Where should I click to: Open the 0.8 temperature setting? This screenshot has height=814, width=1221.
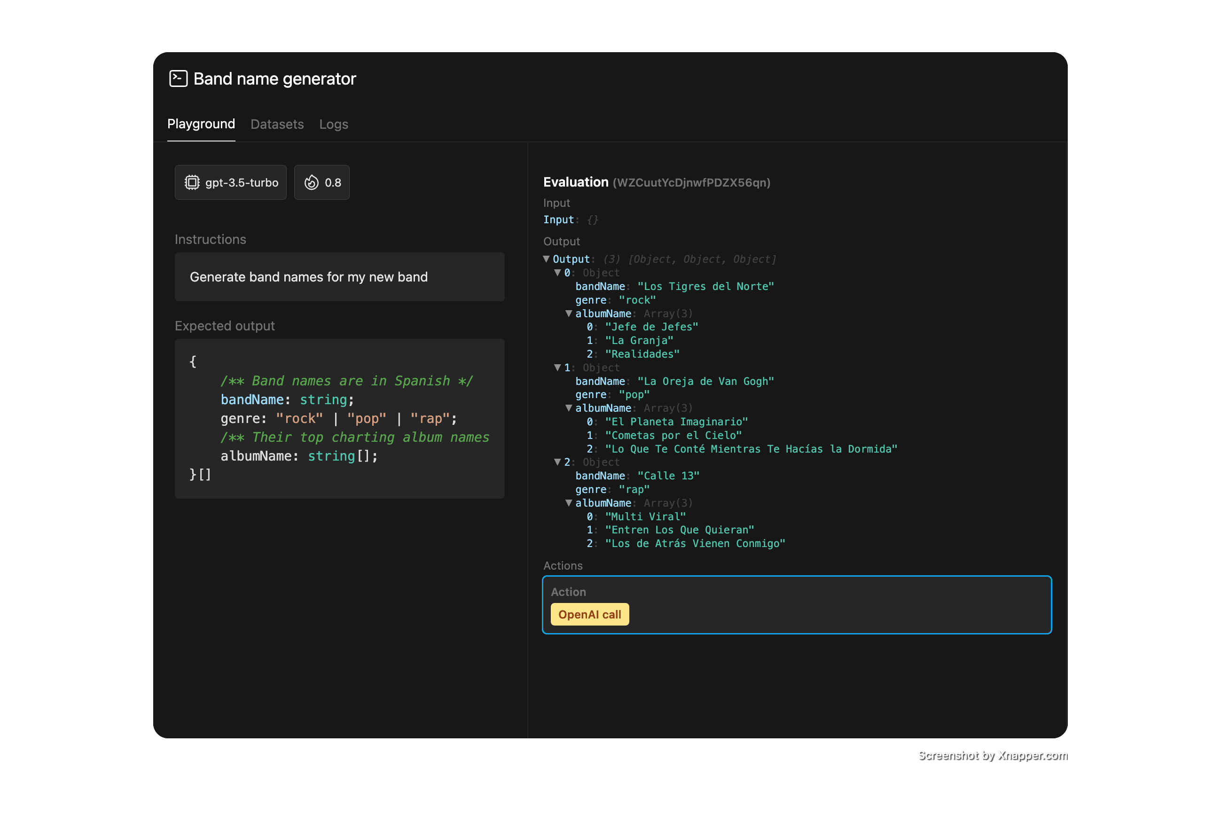click(x=322, y=182)
